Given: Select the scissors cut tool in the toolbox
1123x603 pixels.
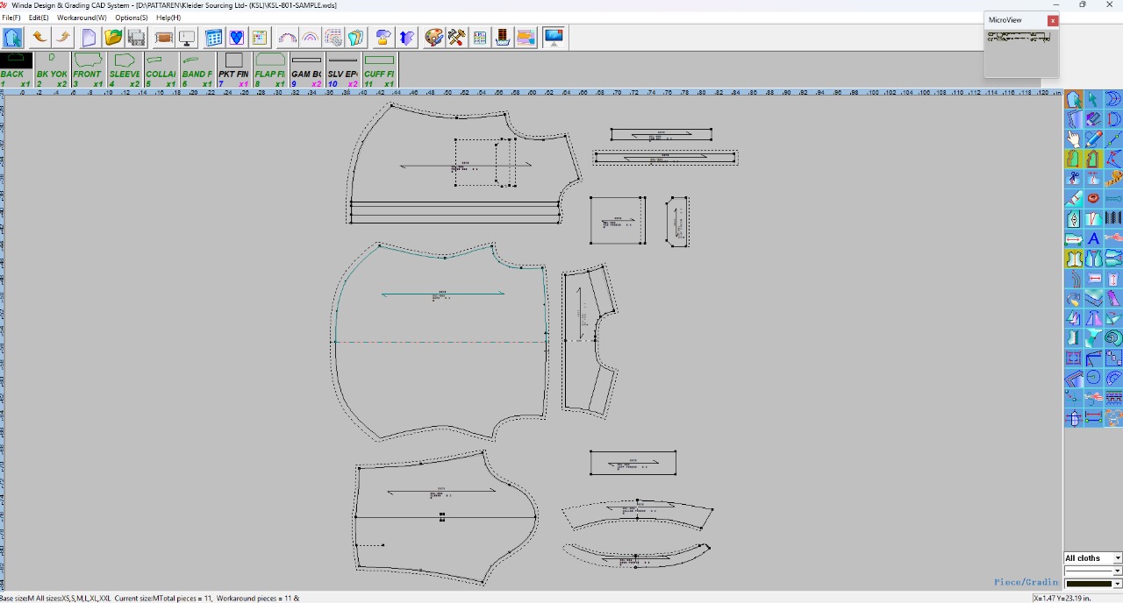Looking at the screenshot, I should 1074,179.
